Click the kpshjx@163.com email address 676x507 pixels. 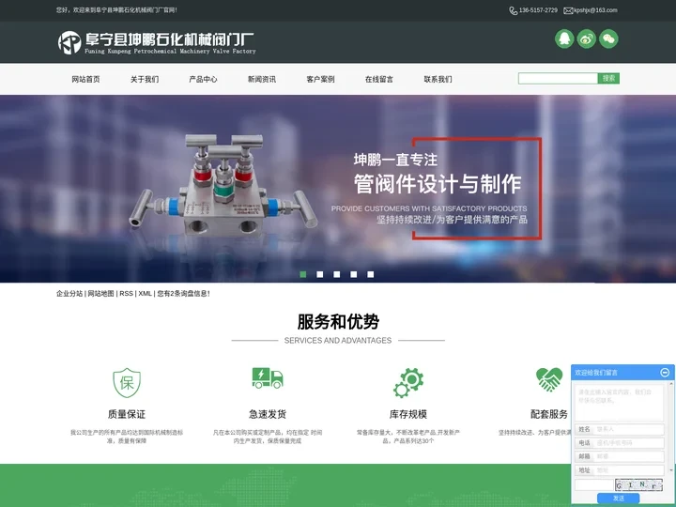pos(595,10)
